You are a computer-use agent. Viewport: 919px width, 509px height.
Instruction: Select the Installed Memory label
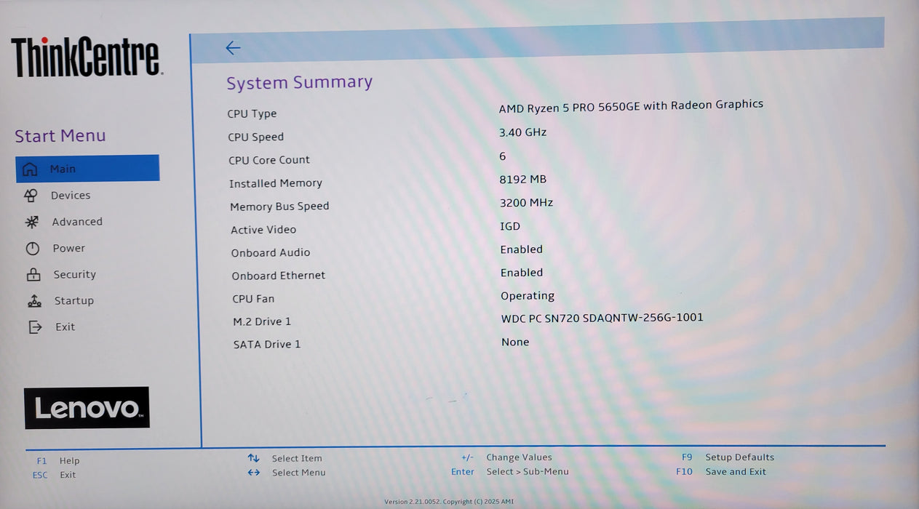[276, 183]
